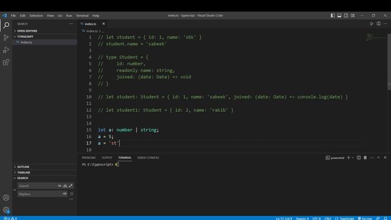The height and width of the screenshot is (220, 391).
Task: Toggle Search Details ellipsis below Replace
Action: [71, 199]
